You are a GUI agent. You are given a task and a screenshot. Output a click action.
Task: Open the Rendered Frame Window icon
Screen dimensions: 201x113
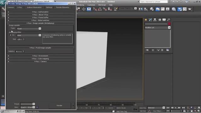pyautogui.click(x=185, y=9)
